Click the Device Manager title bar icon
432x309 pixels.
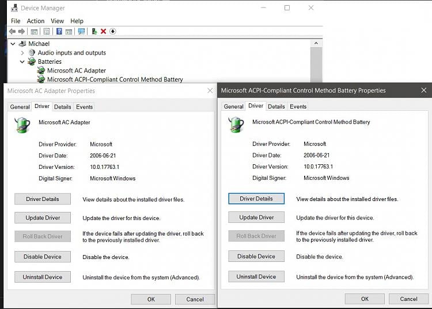(14, 8)
